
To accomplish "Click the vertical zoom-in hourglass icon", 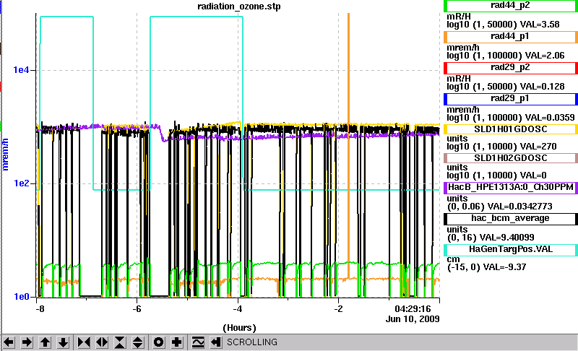I will point(120,342).
